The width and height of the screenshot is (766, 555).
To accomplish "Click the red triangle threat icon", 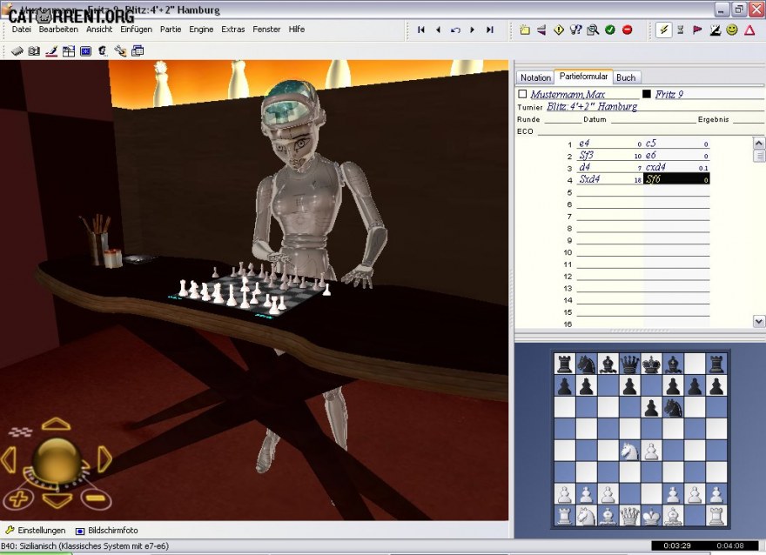I will 749,30.
